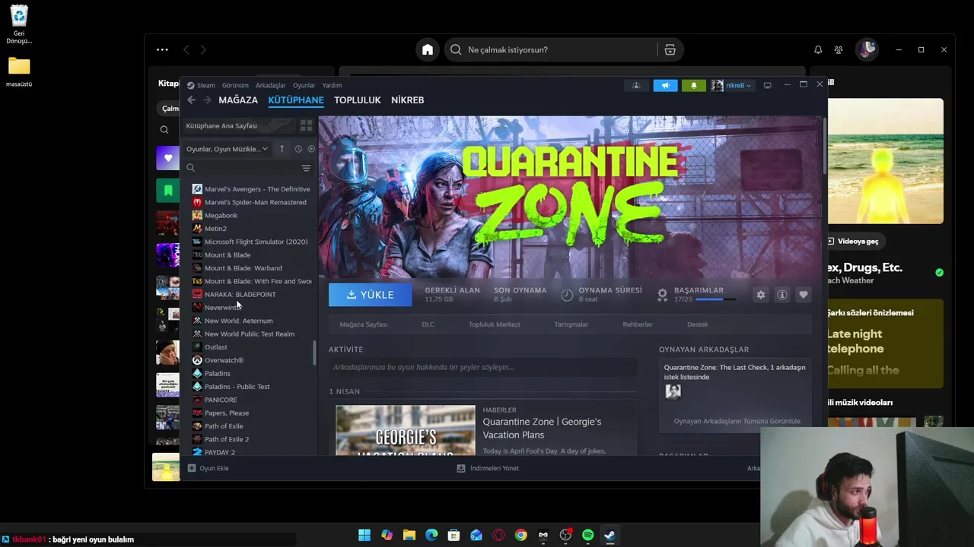974x547 pixels.
Task: Click Spotify search field Ne çalmak istiyorsun
Action: [552, 49]
